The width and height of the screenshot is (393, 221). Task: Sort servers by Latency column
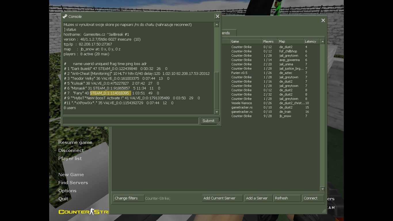pos(312,41)
